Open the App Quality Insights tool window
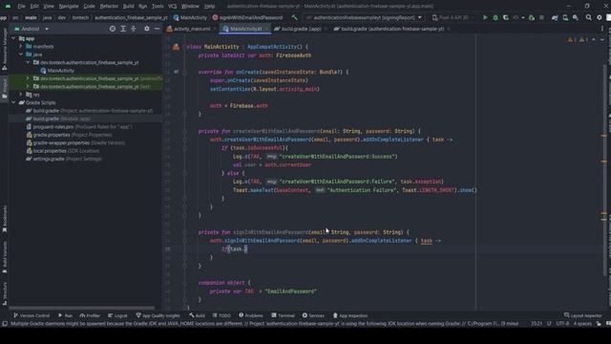The width and height of the screenshot is (611, 344). 158,315
